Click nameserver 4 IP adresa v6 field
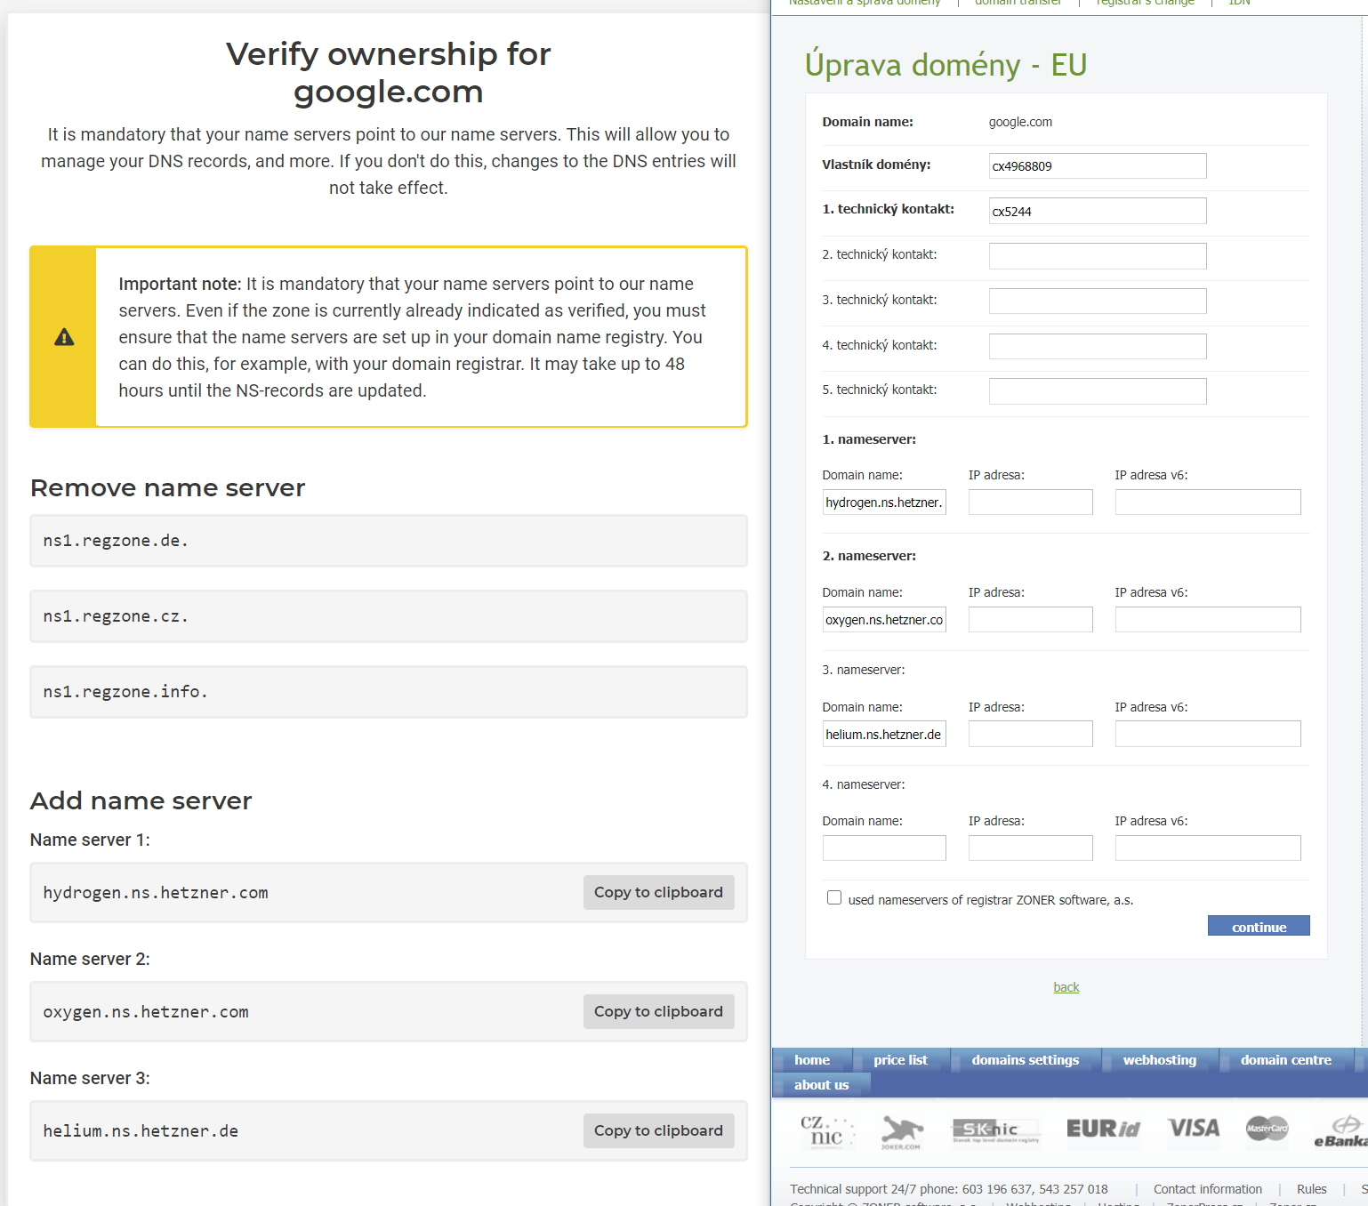This screenshot has width=1368, height=1206. (x=1208, y=848)
